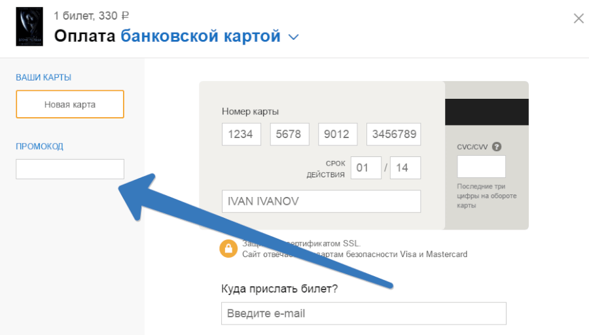Image resolution: width=589 pixels, height=335 pixels.
Task: Click second card number field '5678'
Action: click(x=290, y=134)
